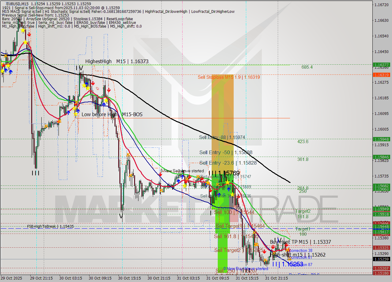
Task: Select the yellow star on the early 29 Oct candles
Action: [x=8, y=66]
